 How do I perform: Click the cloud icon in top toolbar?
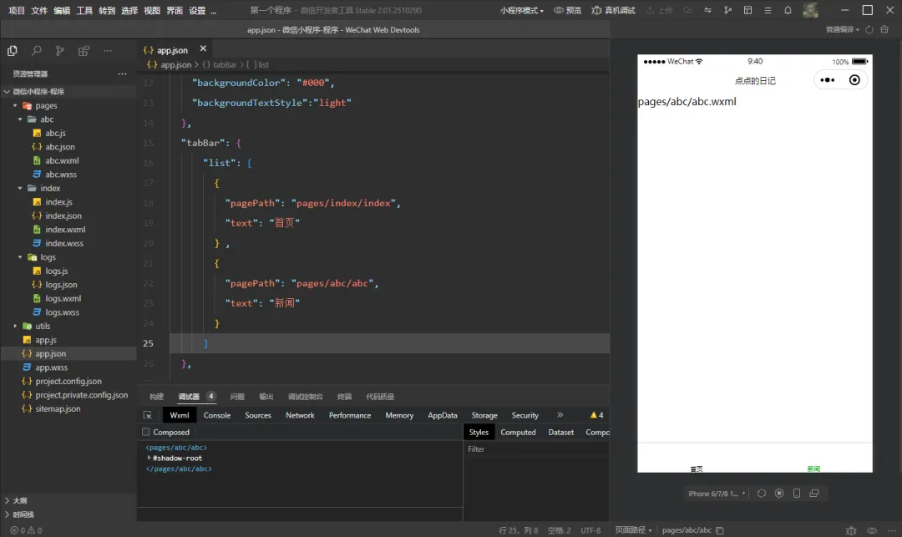[x=687, y=10]
